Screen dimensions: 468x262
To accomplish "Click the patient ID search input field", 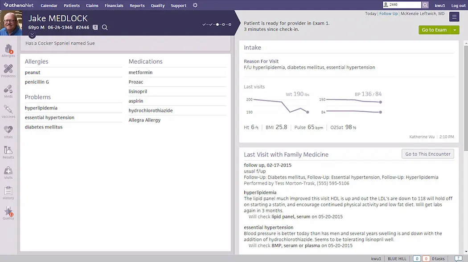I will [x=401, y=5].
